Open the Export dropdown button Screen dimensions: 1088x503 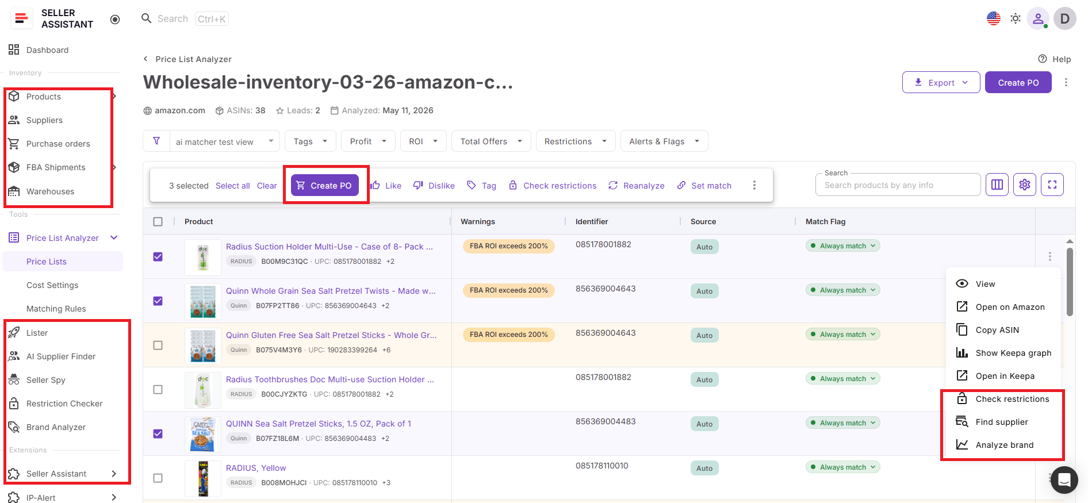coord(941,82)
